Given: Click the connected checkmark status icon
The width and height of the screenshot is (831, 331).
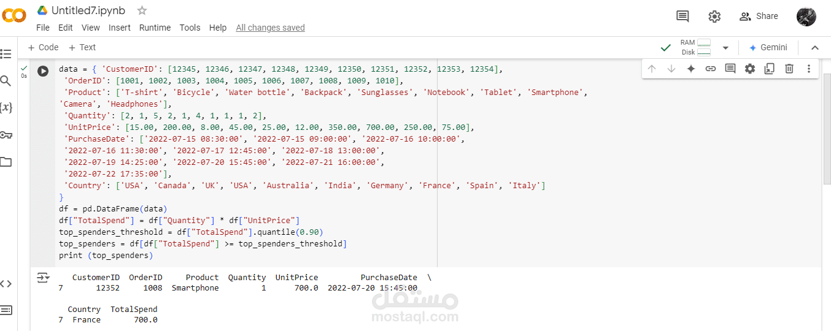Looking at the screenshot, I should coord(665,47).
